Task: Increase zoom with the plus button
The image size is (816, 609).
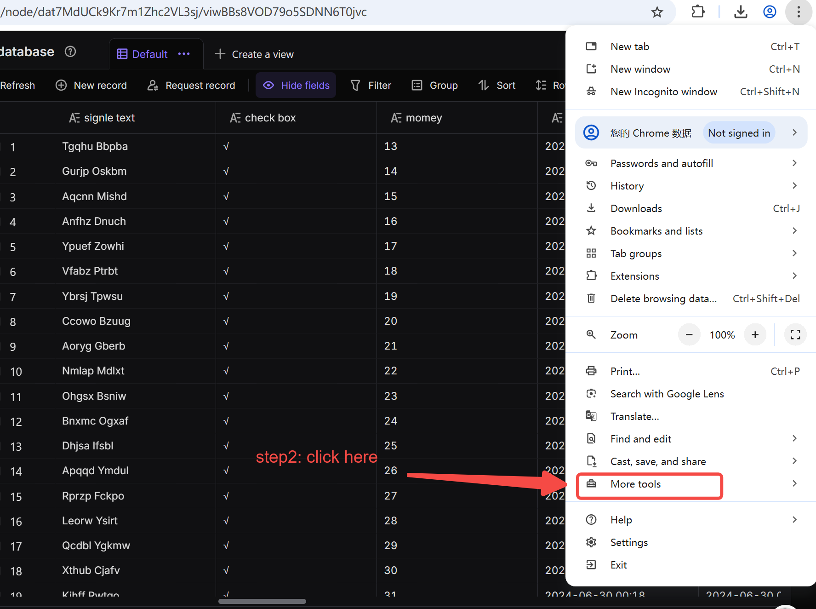Action: pyautogui.click(x=755, y=334)
